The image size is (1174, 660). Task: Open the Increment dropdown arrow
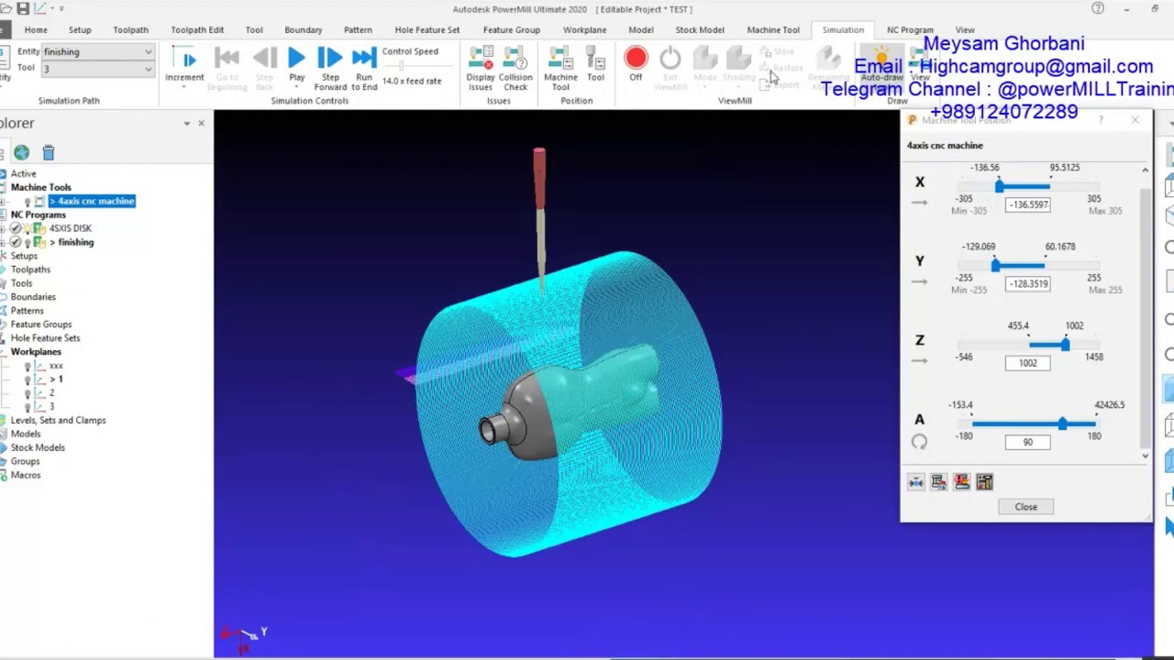pos(184,88)
